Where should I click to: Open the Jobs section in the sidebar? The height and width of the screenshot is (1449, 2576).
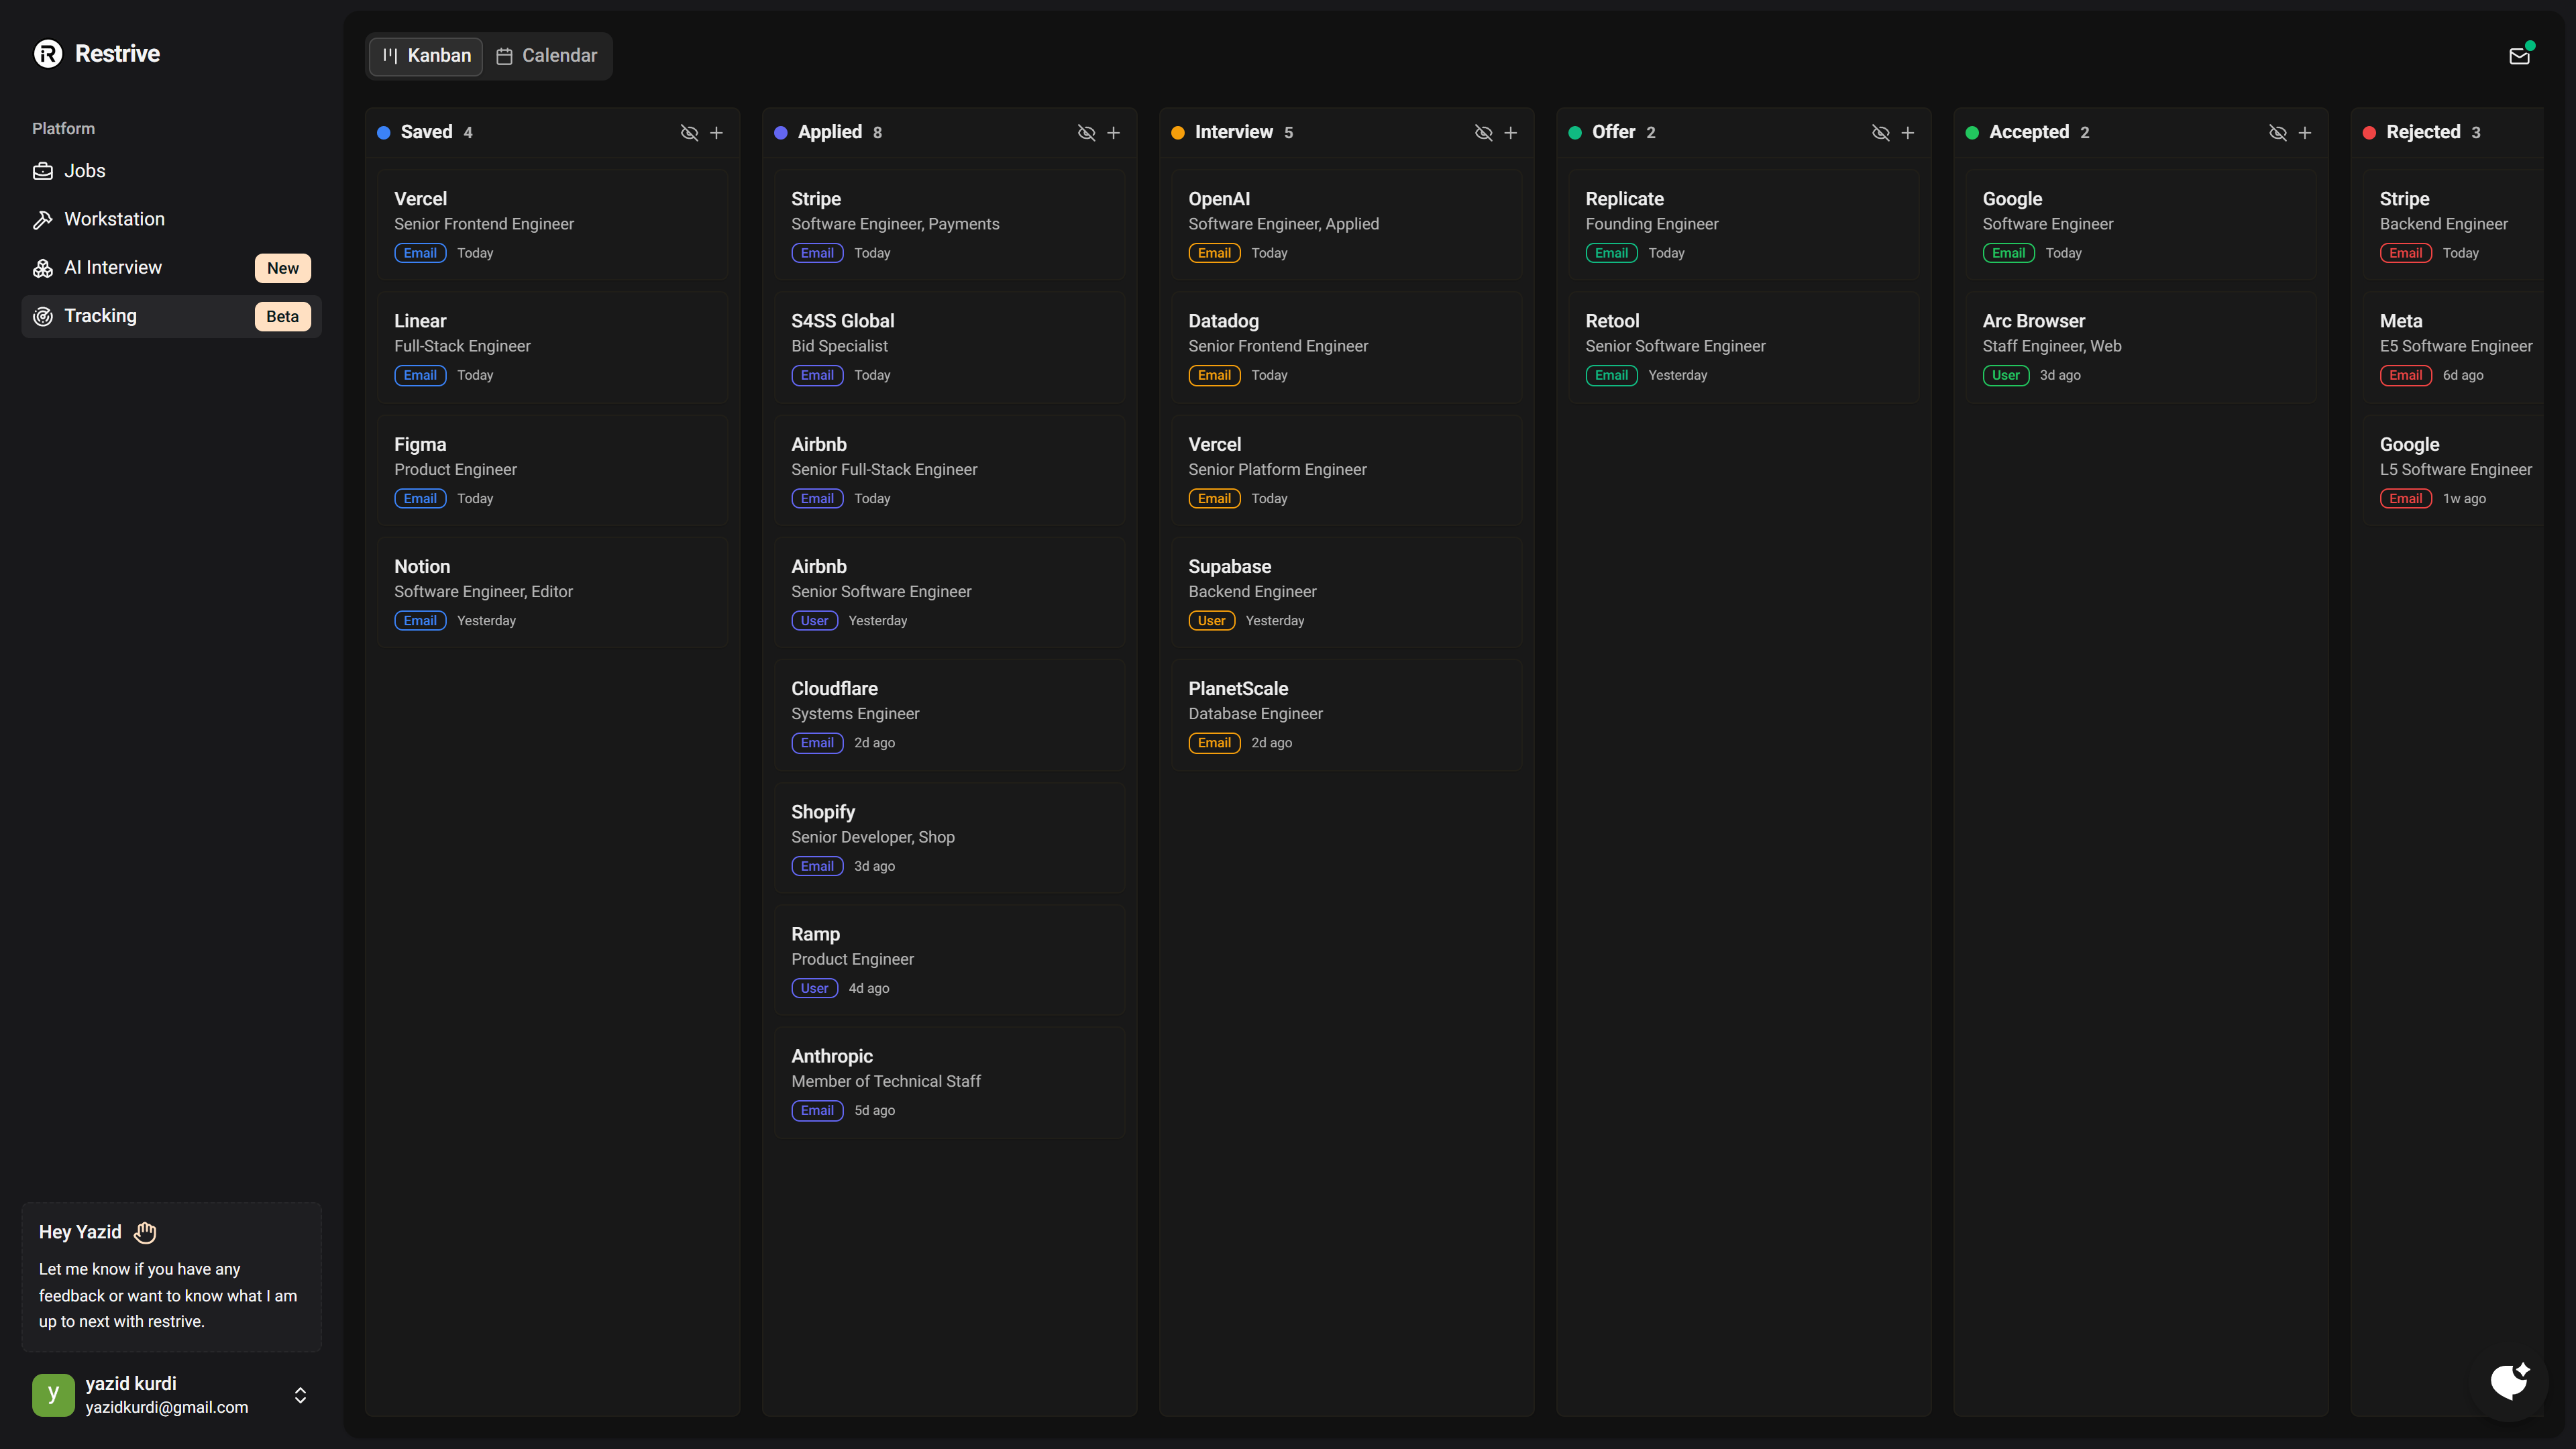[x=84, y=170]
